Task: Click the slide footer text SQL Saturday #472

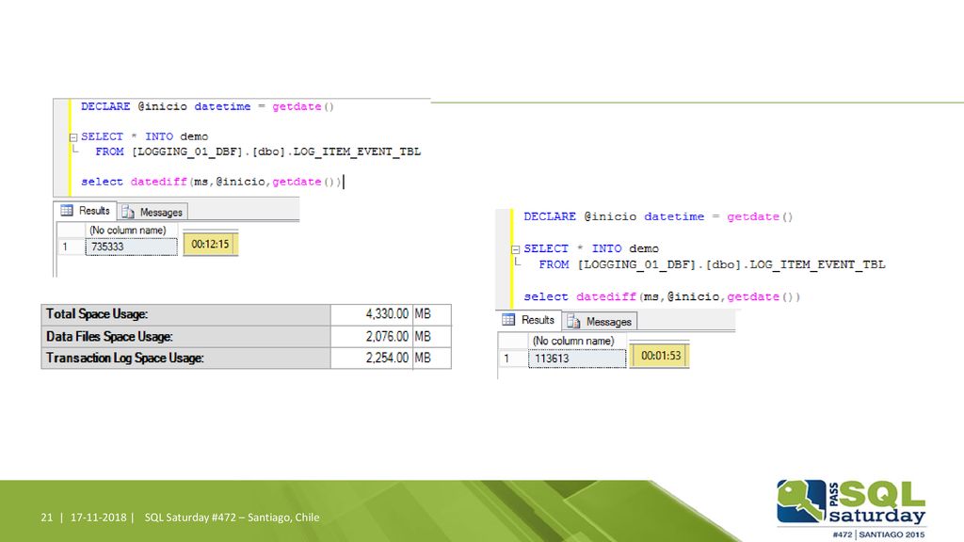Action: pos(232,518)
